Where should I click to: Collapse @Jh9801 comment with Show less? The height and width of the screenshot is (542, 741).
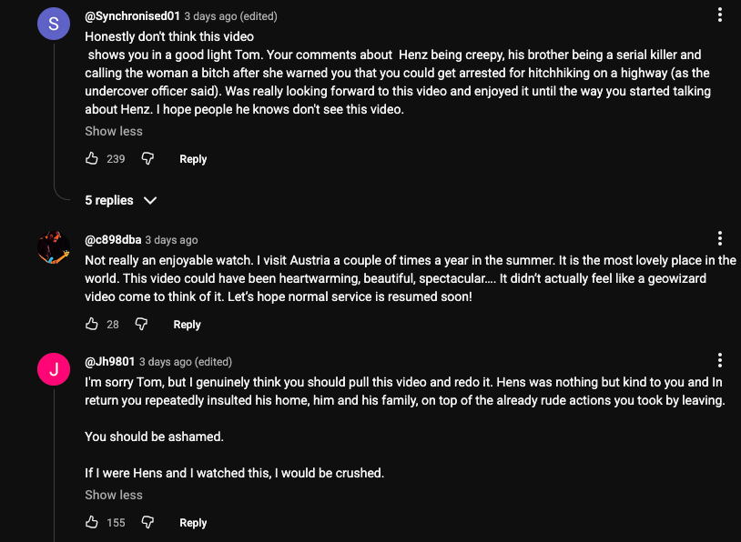point(114,495)
